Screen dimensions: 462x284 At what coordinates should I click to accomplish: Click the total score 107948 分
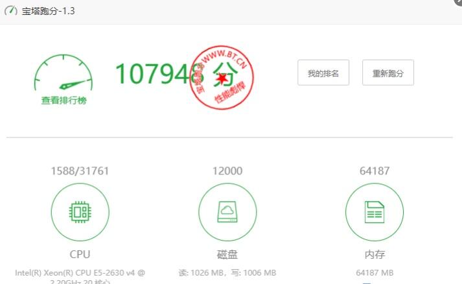coord(176,74)
